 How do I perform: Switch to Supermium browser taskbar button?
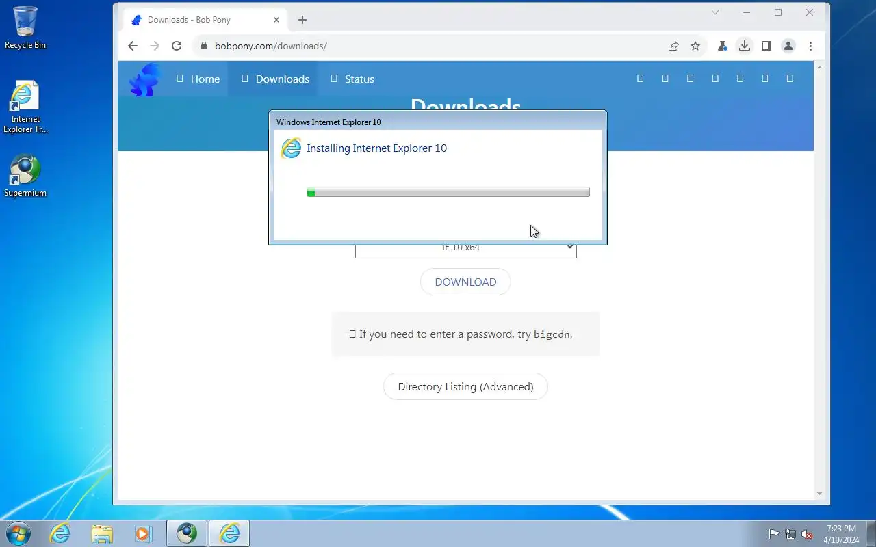click(187, 533)
